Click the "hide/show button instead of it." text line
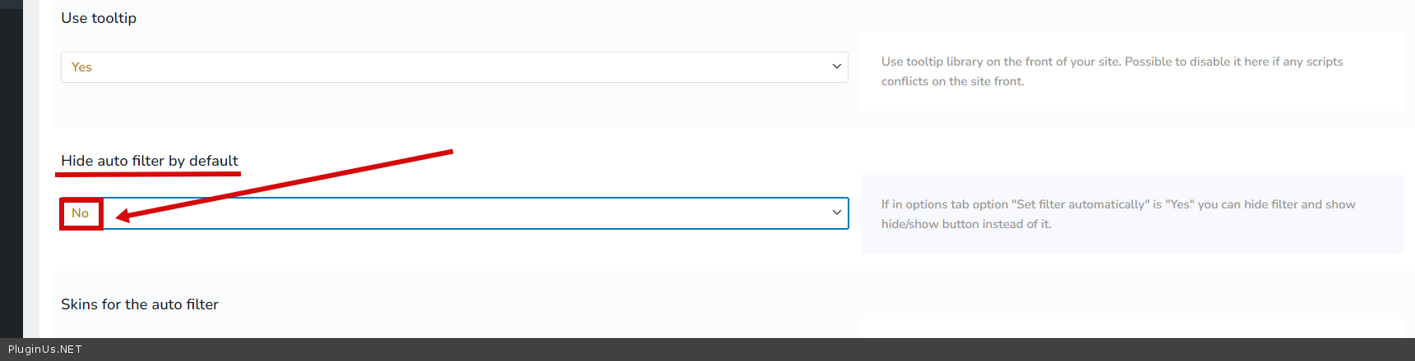The image size is (1415, 361). [x=966, y=224]
